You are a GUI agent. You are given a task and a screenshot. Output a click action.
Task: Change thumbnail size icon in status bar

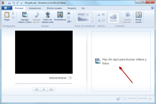tap(119, 99)
